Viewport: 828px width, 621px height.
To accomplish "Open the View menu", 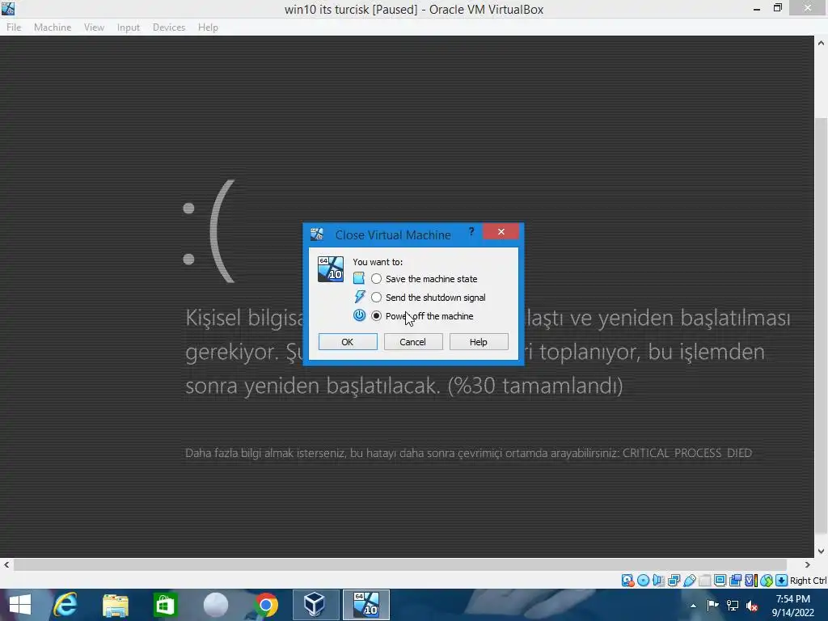I will pos(94,27).
